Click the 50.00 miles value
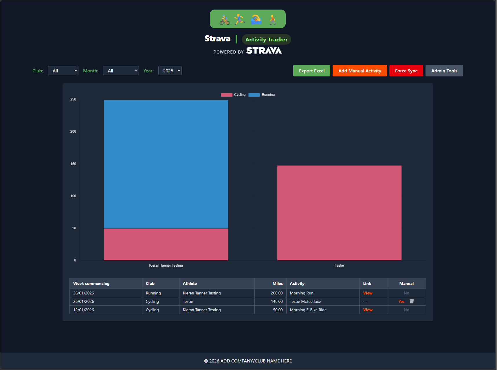The height and width of the screenshot is (370, 497). pyautogui.click(x=278, y=310)
